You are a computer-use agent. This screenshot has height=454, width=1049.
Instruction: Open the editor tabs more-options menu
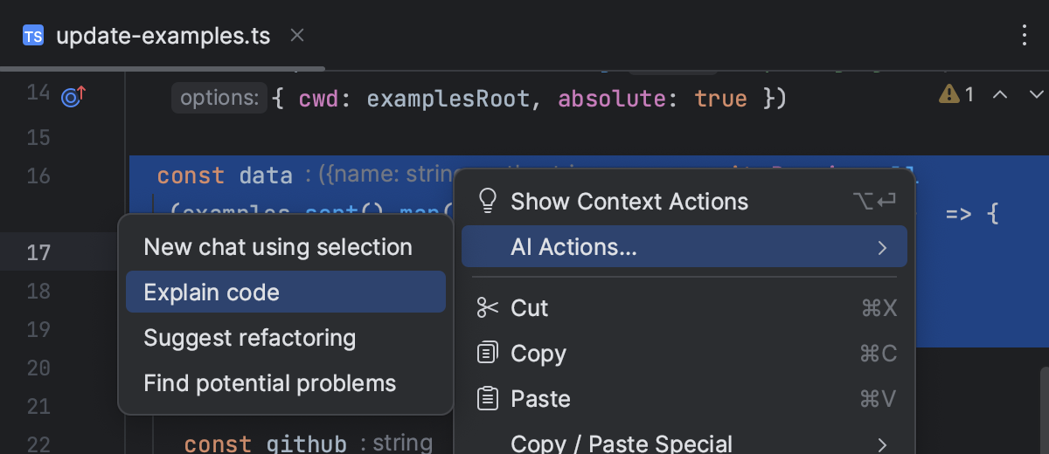click(1025, 36)
